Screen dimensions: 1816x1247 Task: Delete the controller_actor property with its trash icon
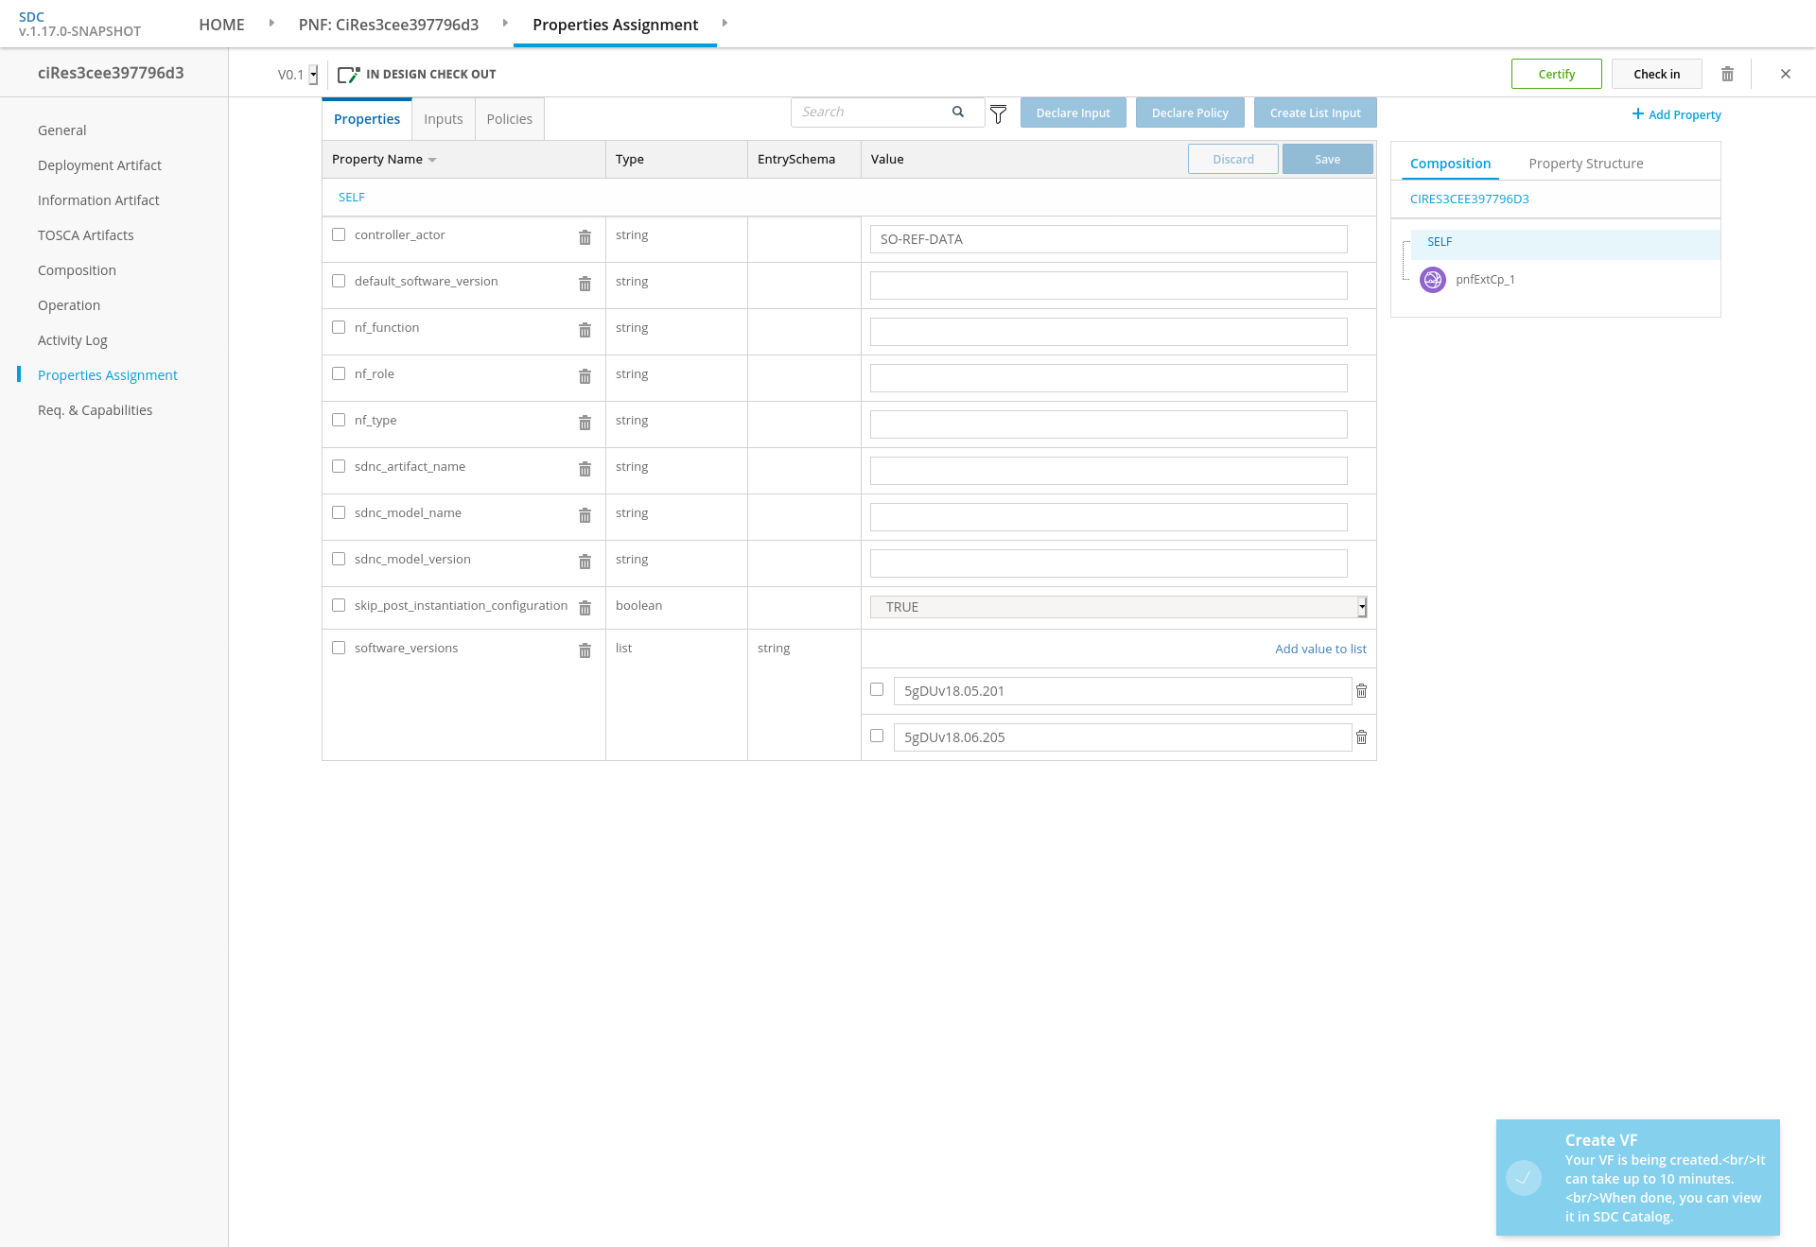pos(585,237)
